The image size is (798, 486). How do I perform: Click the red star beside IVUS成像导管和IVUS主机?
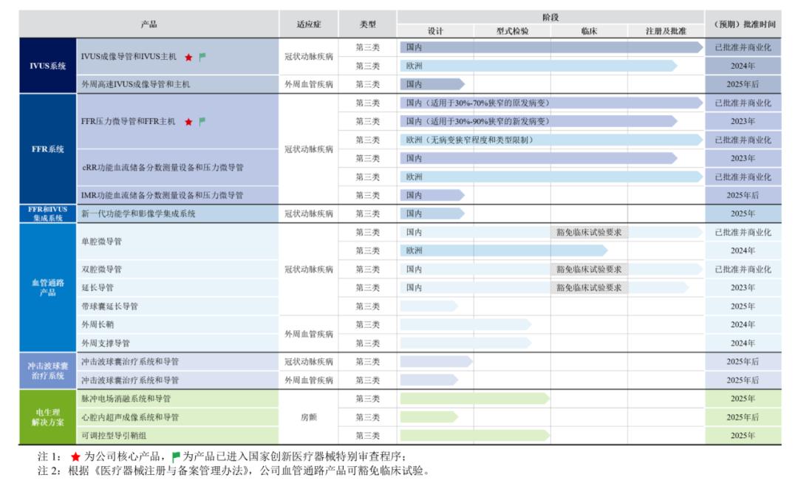tap(188, 57)
